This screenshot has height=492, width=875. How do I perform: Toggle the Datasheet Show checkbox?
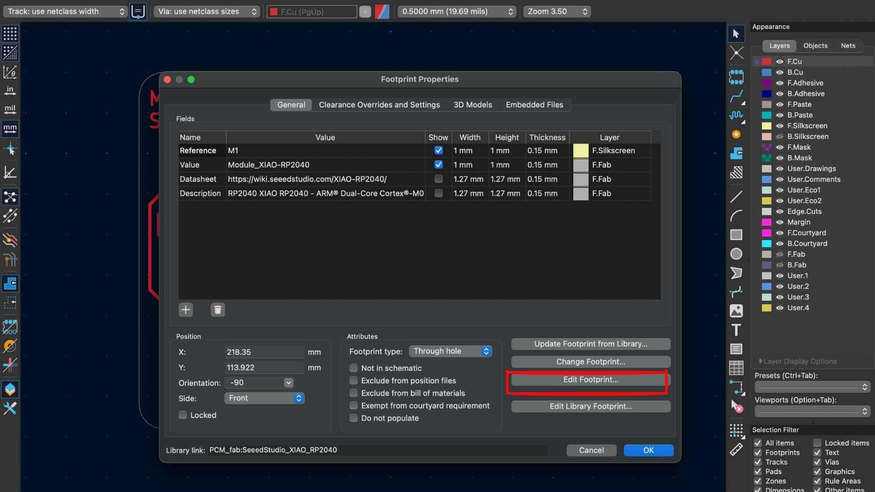pyautogui.click(x=438, y=179)
